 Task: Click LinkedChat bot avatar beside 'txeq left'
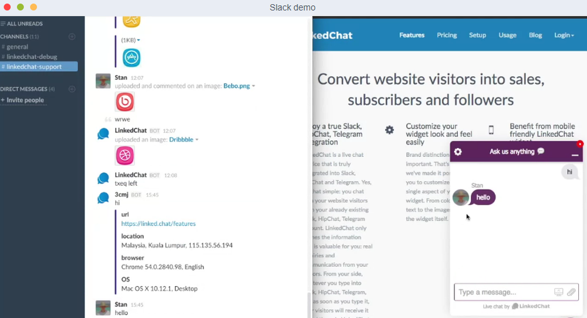click(103, 178)
